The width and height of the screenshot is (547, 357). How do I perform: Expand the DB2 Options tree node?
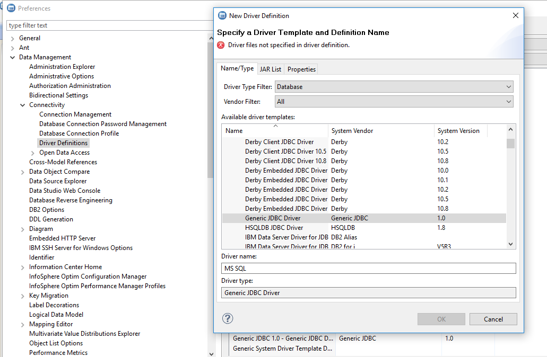22,209
